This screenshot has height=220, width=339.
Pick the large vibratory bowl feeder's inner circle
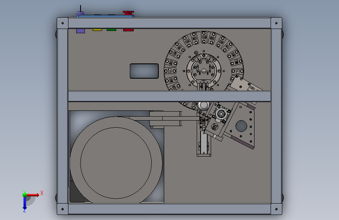(116, 163)
